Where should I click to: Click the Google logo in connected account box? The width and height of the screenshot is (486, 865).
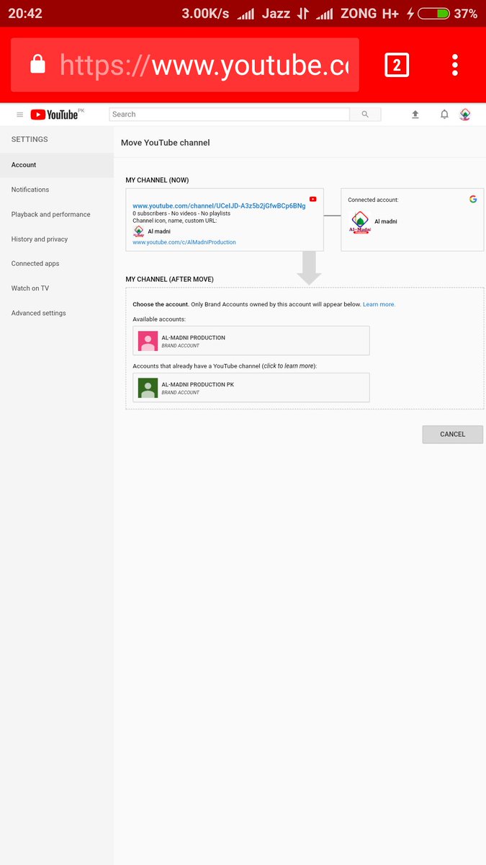(473, 199)
